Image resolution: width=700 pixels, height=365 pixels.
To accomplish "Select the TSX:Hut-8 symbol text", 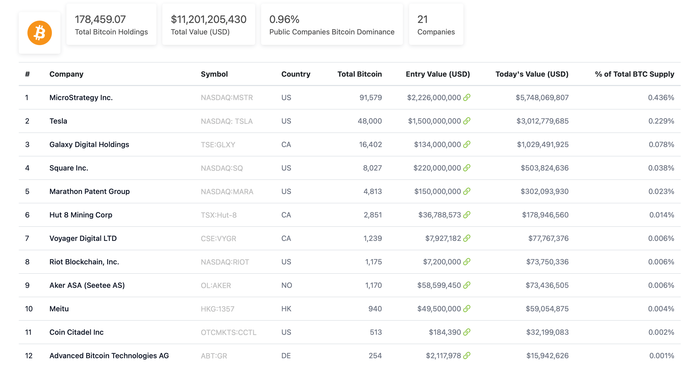I will pos(218,215).
